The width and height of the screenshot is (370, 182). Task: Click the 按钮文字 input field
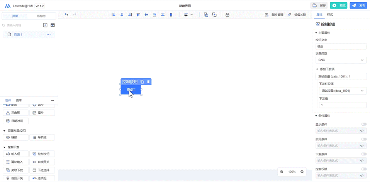click(341, 46)
